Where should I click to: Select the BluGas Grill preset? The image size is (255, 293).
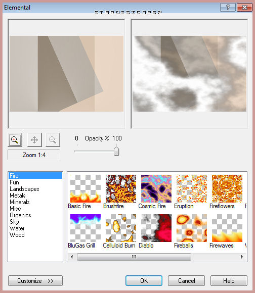point(86,228)
